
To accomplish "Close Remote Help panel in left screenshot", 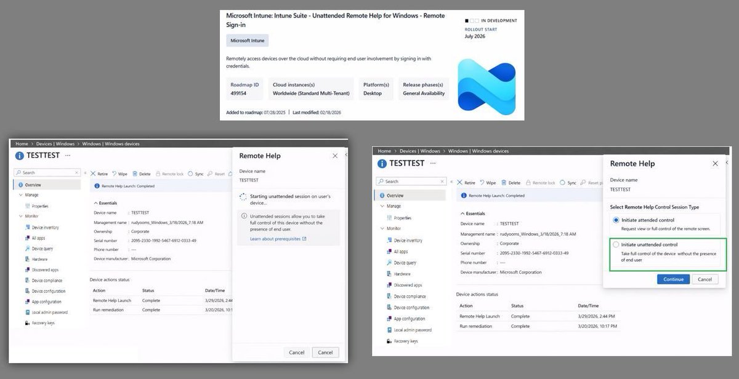I will tap(335, 156).
